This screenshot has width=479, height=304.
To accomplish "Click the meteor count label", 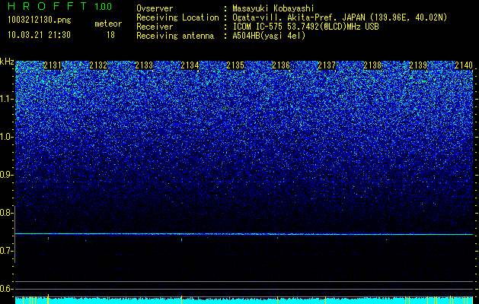I will [108, 24].
